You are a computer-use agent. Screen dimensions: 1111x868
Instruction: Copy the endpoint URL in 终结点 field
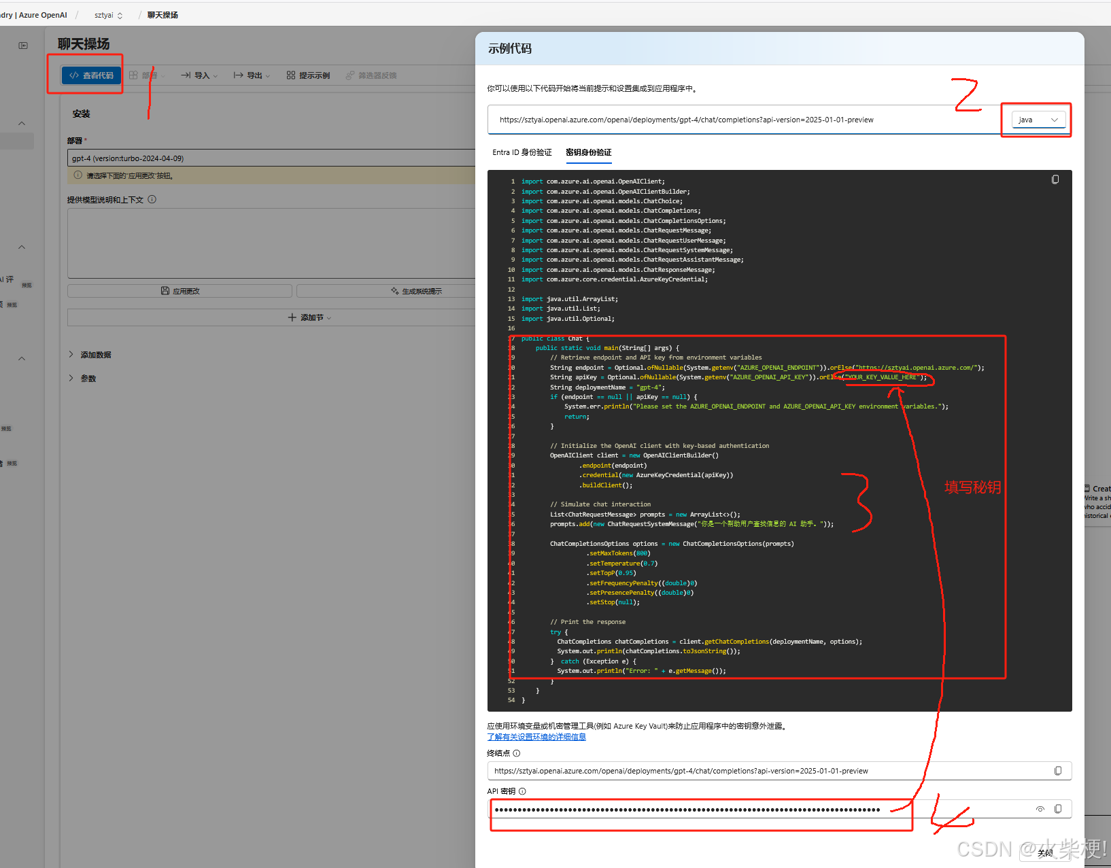coord(1058,771)
